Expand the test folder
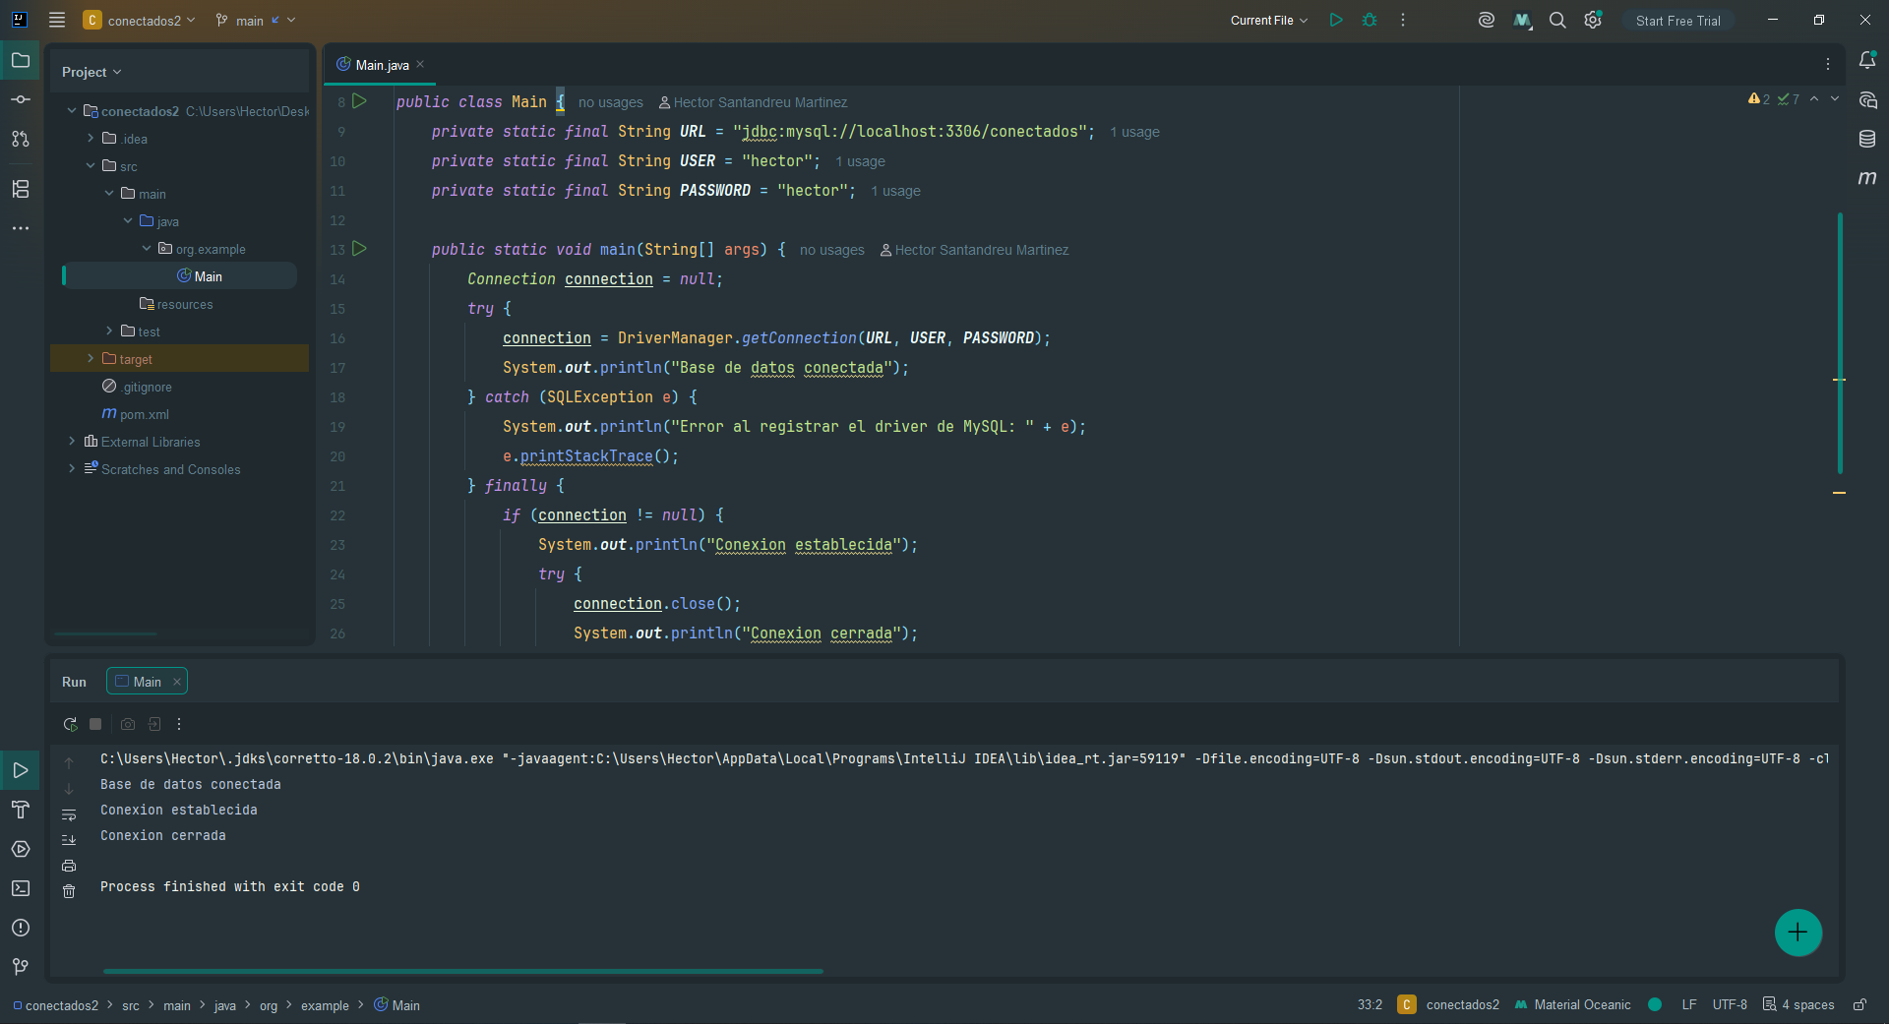The image size is (1889, 1024). (109, 331)
